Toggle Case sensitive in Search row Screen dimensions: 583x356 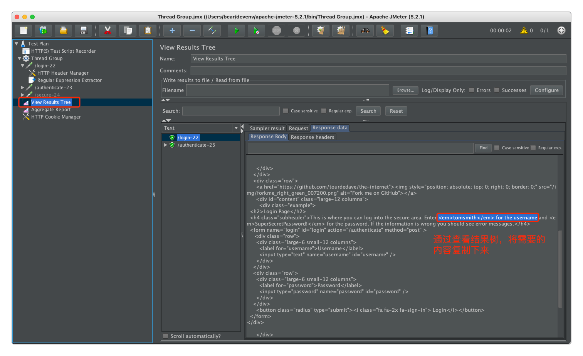286,111
